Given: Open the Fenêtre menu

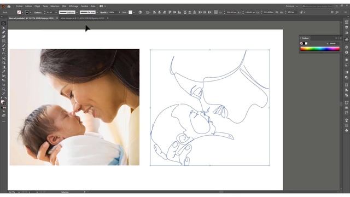Looking at the screenshot, I should point(84,6).
